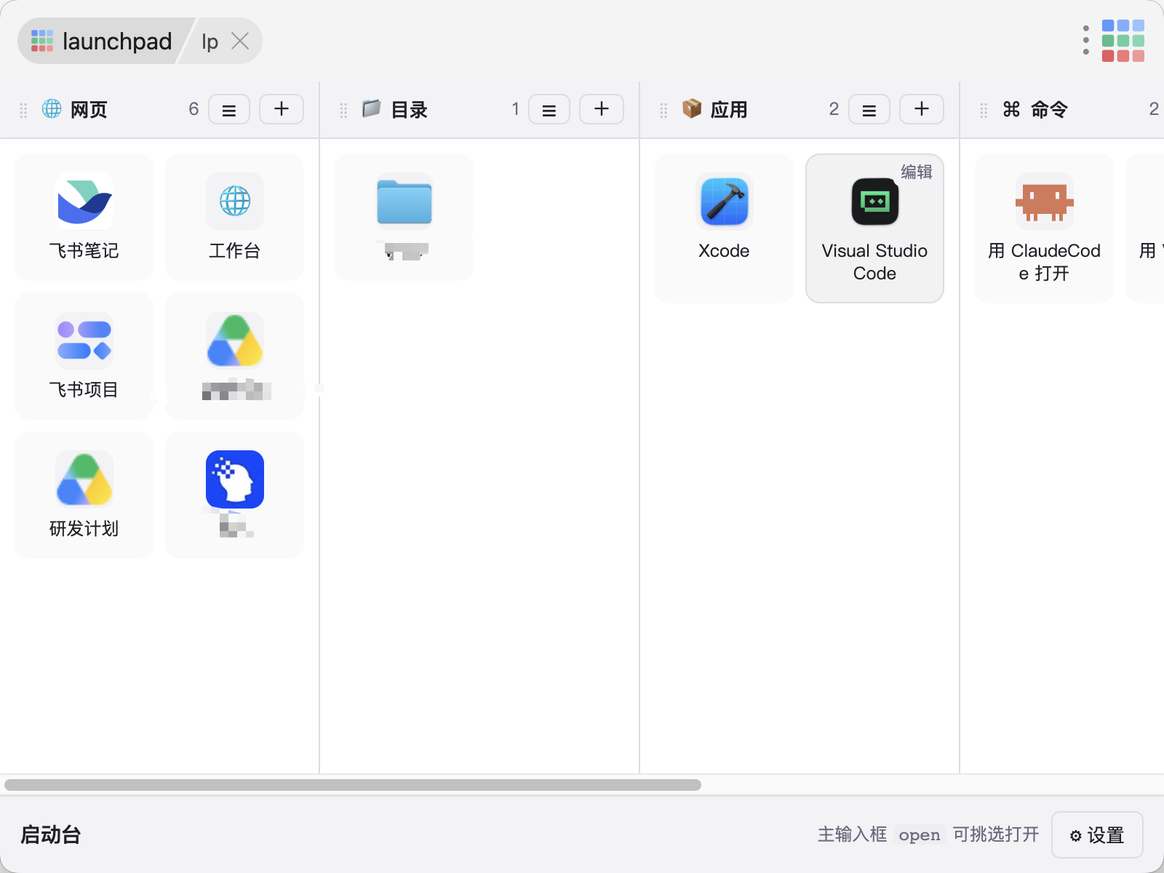The image size is (1164, 873).
Task: Add a new item to 应用
Action: coord(922,109)
